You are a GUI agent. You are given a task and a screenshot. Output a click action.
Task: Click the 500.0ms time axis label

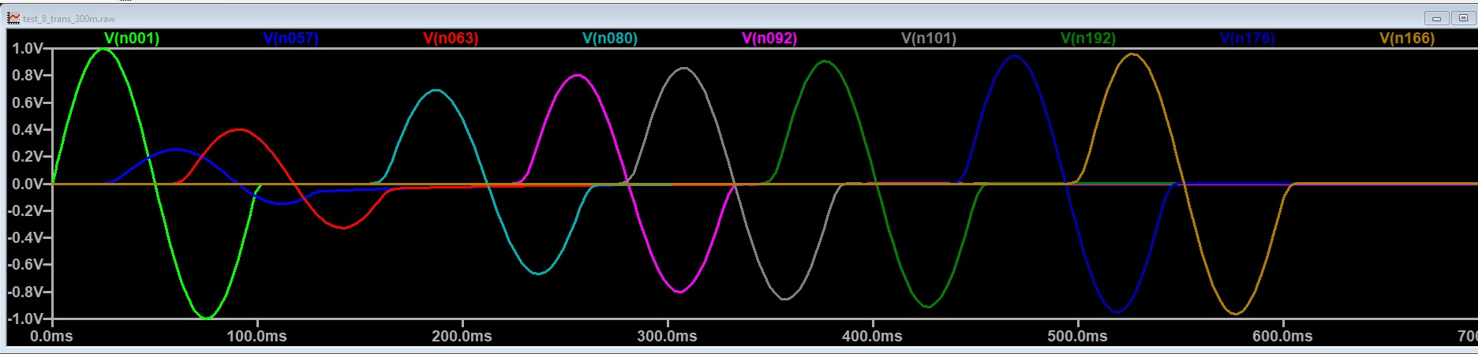coord(1077,337)
